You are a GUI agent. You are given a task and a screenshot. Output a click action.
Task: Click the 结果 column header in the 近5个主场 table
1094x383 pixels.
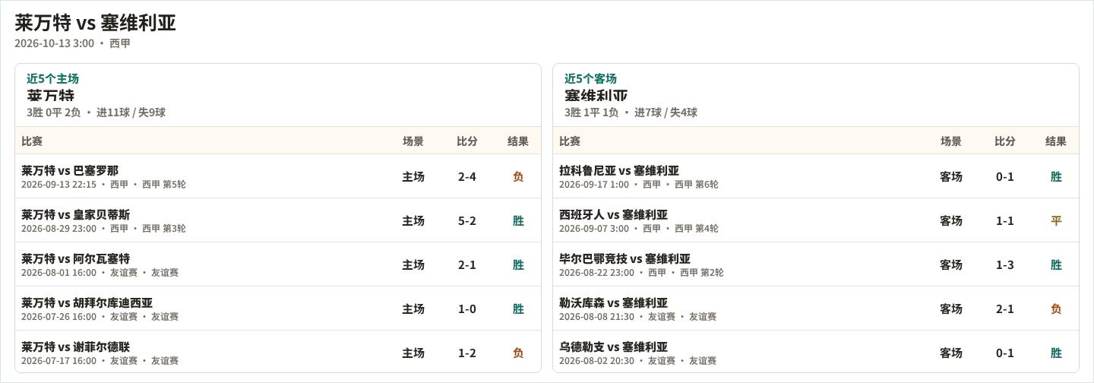point(518,141)
